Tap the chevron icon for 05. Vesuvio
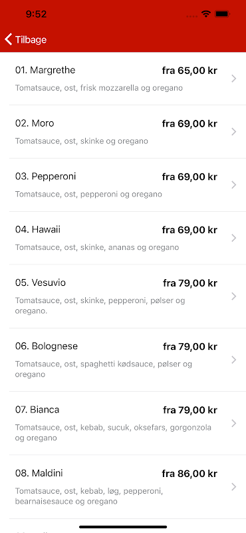 234,296
